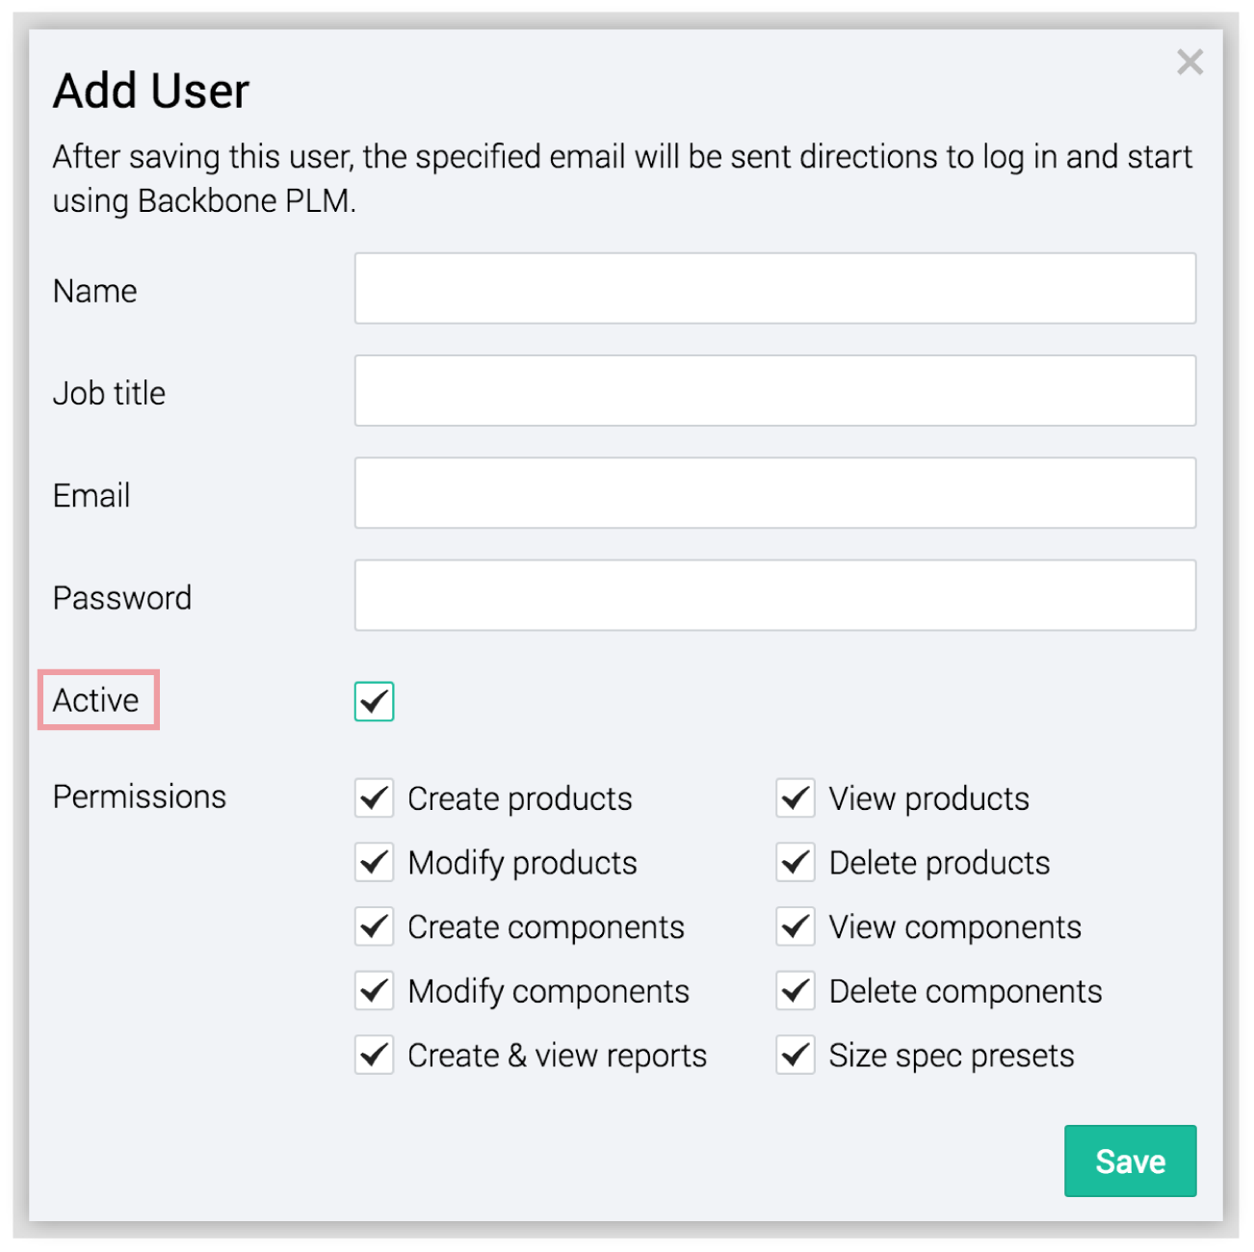The width and height of the screenshot is (1254, 1252).
Task: Toggle Delete products permission off
Action: (x=796, y=862)
